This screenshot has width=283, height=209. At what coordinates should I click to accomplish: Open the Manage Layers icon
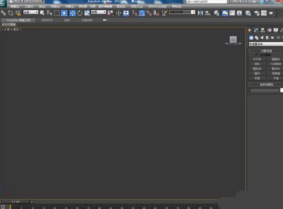tap(216, 13)
